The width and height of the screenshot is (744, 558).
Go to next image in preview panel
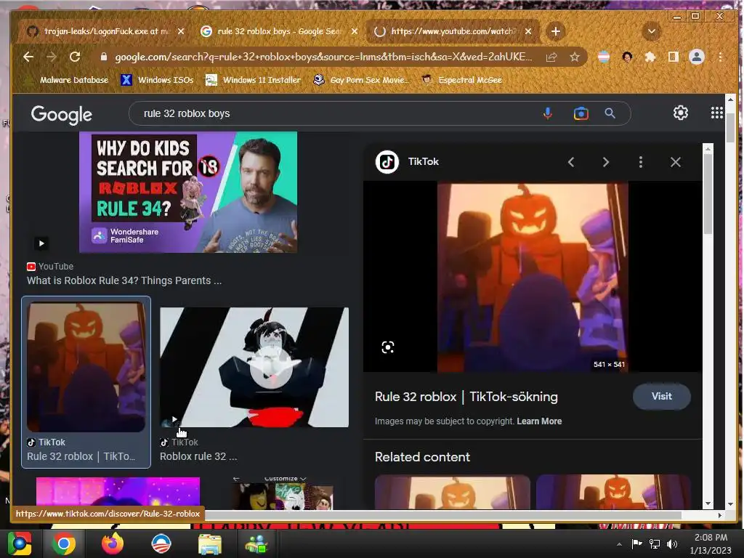(605, 162)
